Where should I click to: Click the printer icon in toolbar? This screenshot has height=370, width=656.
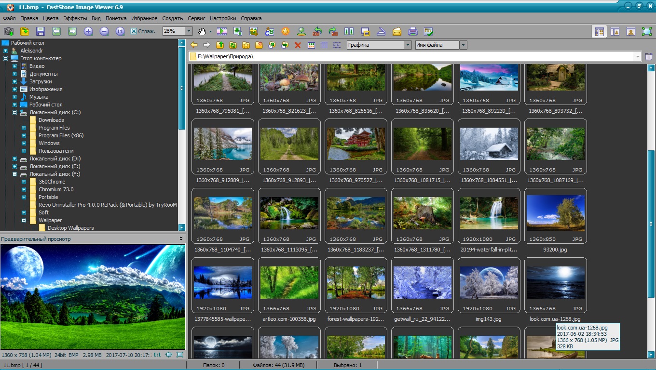[412, 31]
